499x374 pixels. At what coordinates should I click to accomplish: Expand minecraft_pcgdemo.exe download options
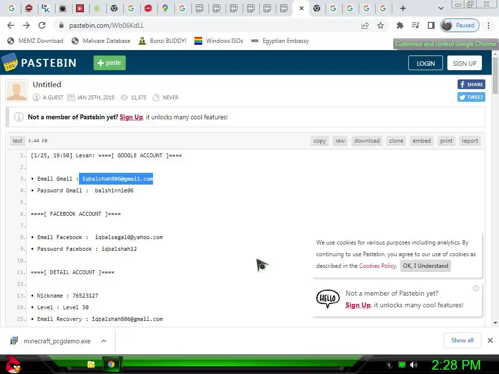(103, 341)
